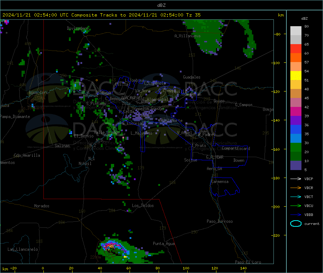Click the blue VBBB arrow in legend
This screenshot has width=323, height=273.
[296, 215]
